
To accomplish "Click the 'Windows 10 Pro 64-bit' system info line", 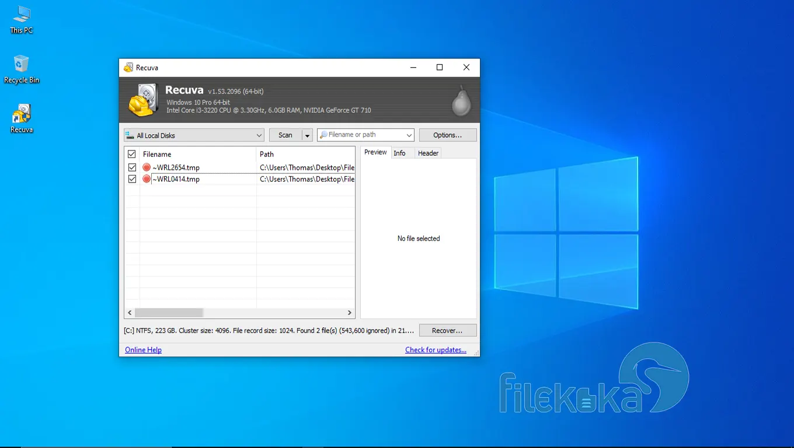I will pos(198,103).
